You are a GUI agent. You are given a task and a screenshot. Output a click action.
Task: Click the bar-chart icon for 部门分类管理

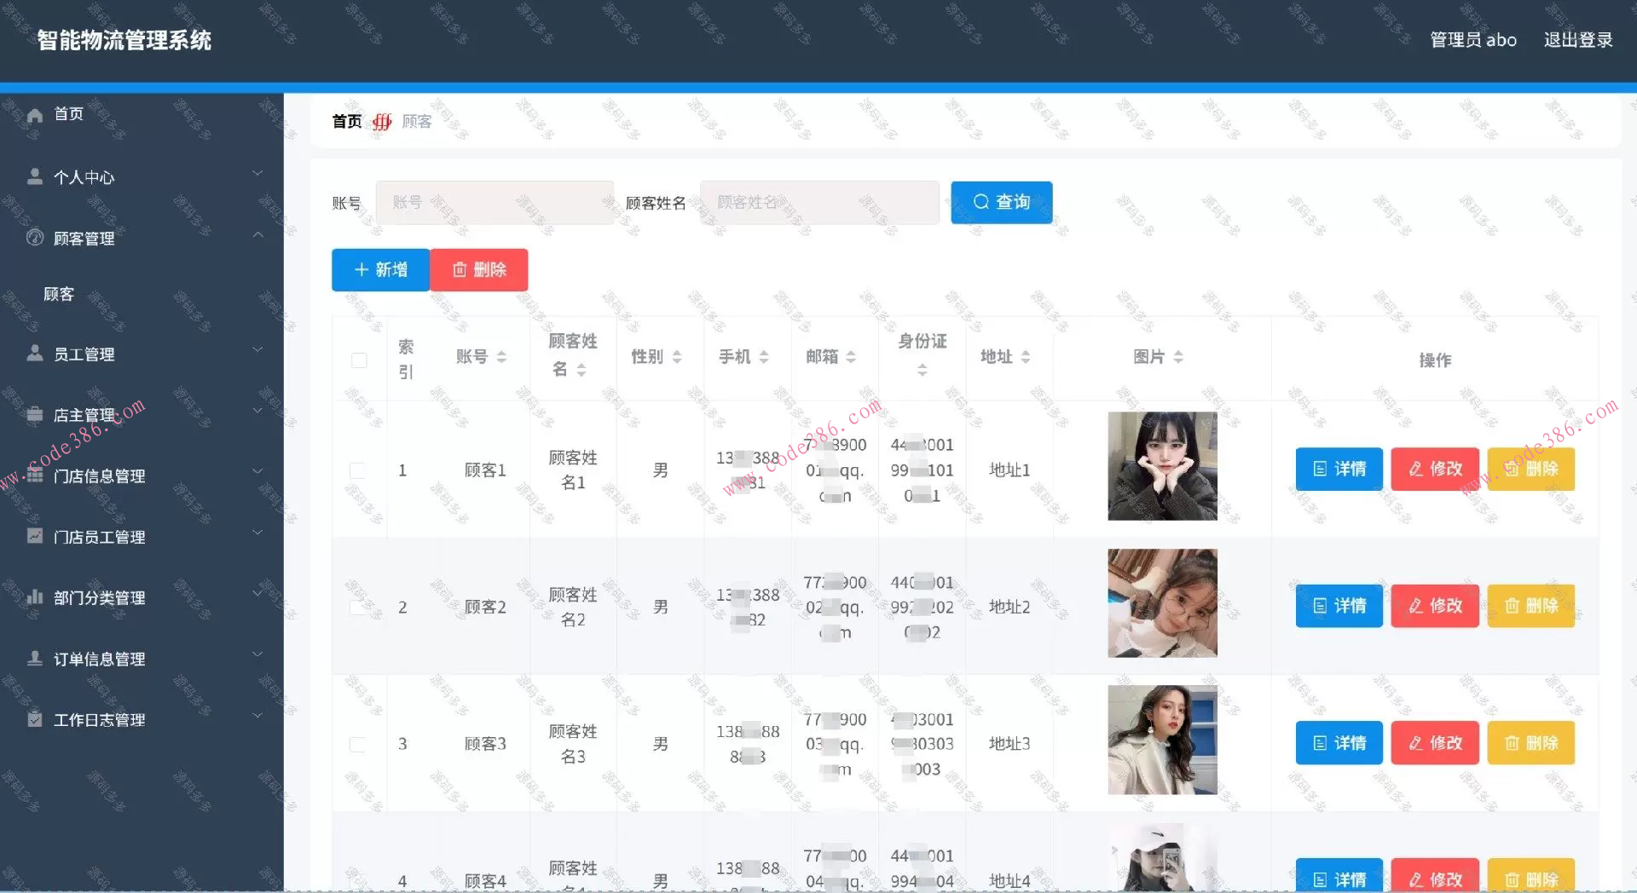pyautogui.click(x=34, y=597)
